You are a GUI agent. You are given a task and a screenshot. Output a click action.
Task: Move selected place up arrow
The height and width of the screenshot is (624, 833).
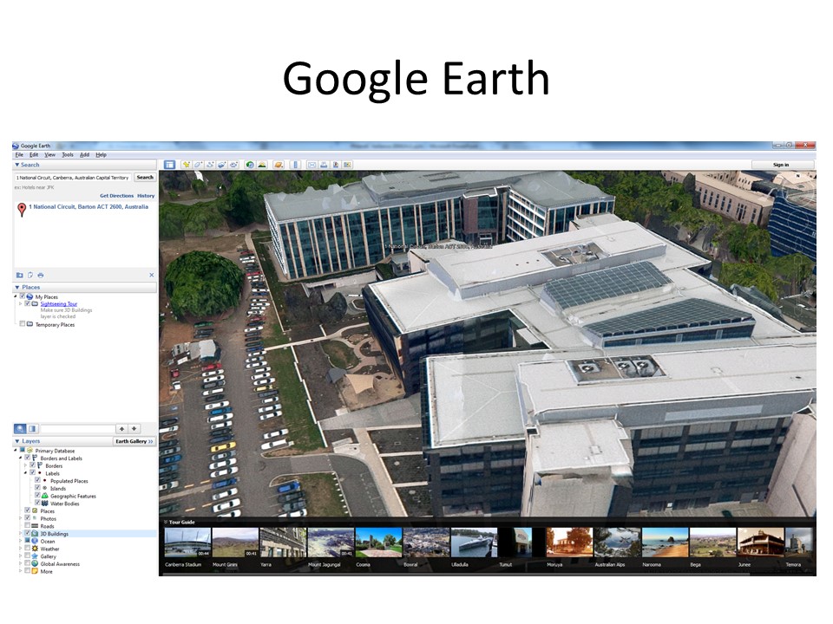point(121,429)
